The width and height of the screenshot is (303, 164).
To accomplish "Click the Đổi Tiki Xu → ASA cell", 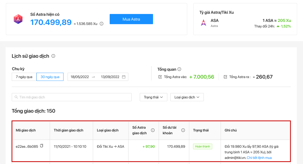I will click(110, 146).
